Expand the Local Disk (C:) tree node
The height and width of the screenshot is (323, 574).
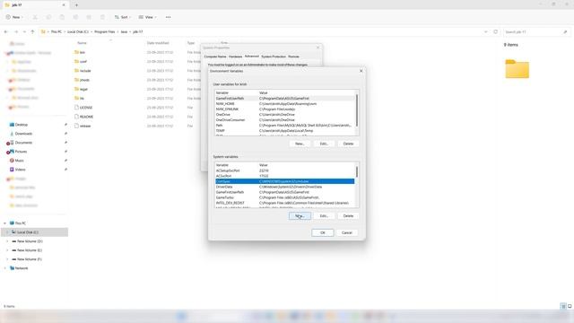7,232
